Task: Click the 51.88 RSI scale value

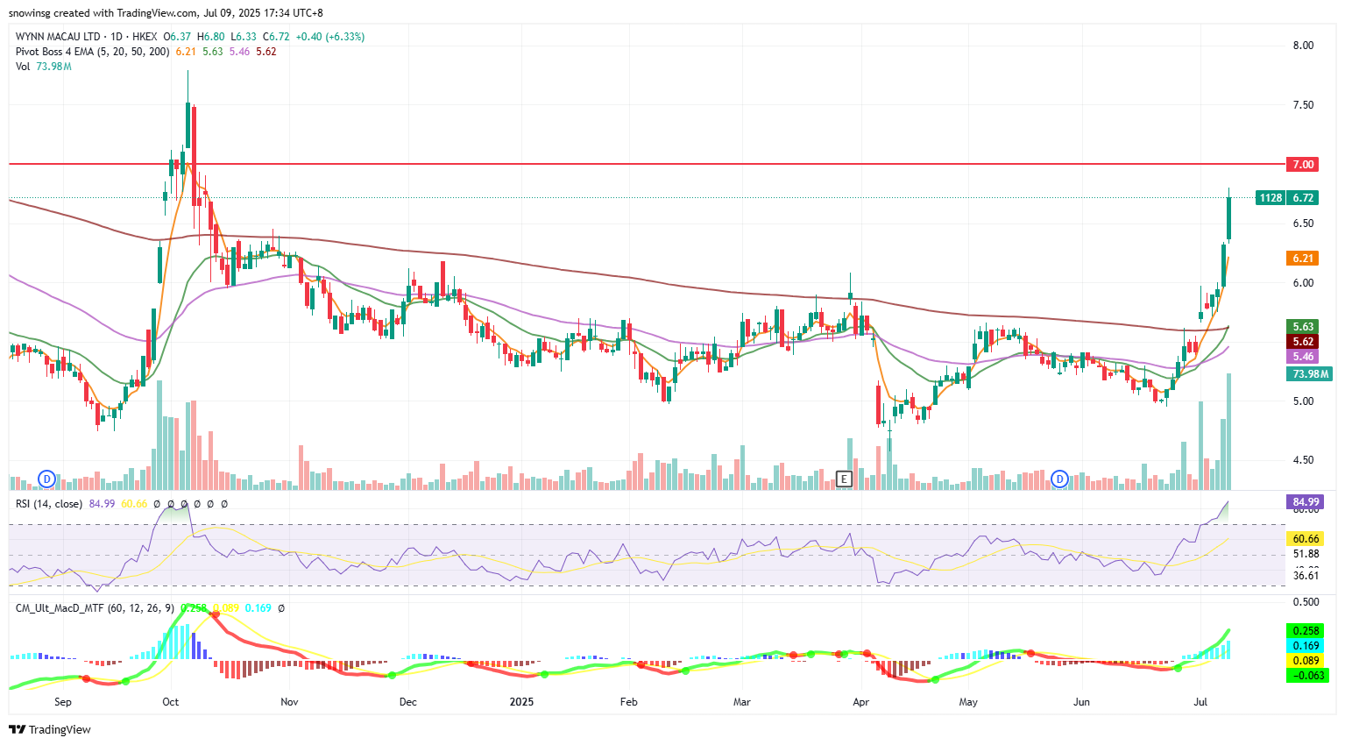Action: click(1306, 554)
